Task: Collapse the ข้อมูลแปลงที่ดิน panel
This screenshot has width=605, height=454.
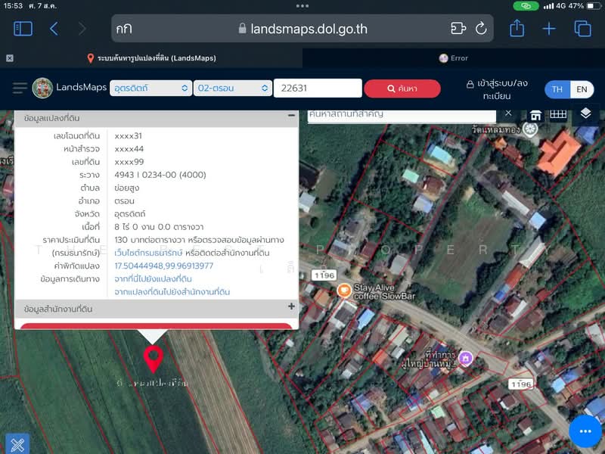Action: [x=291, y=116]
